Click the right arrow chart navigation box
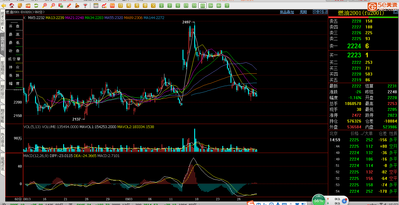 coord(320,12)
